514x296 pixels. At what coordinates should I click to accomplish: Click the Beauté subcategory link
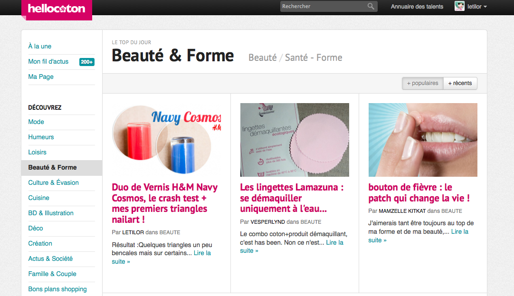[262, 57]
